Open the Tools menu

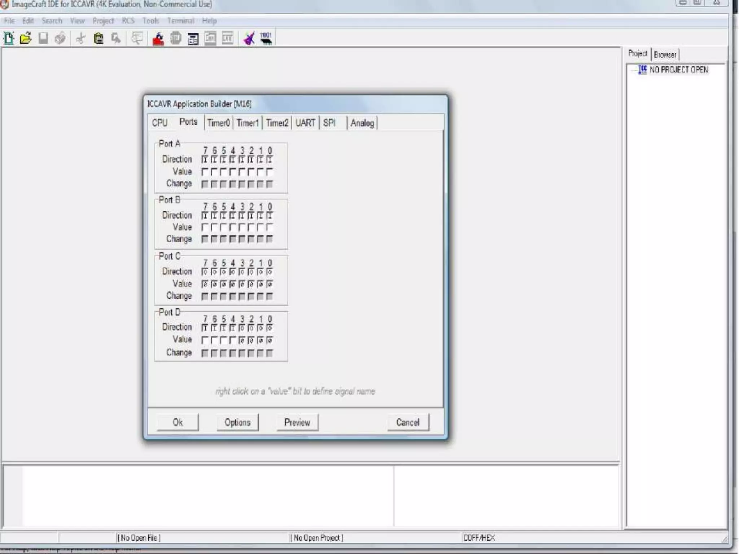150,21
